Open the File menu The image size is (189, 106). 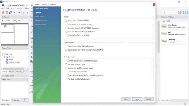tap(2, 9)
